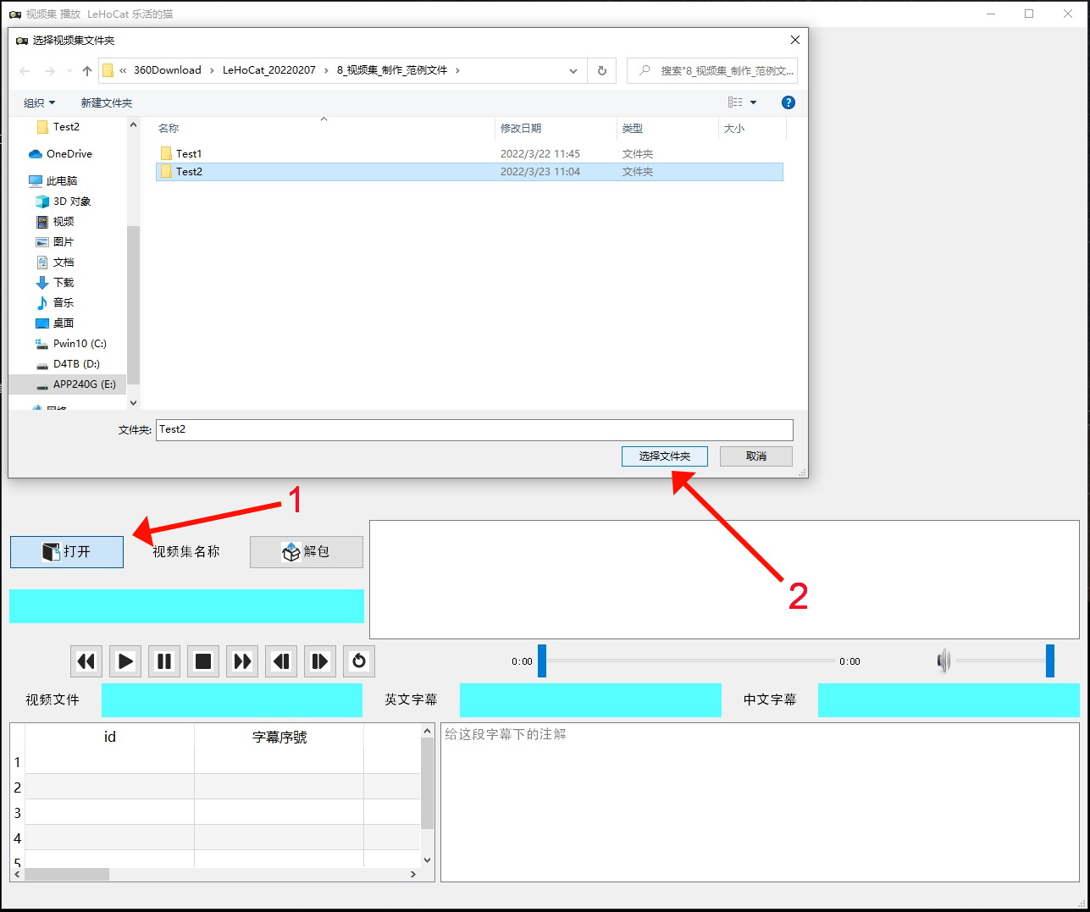Viewport: 1090px width, 912px height.
Task: Click the 选择文件夹 button
Action: [x=665, y=456]
